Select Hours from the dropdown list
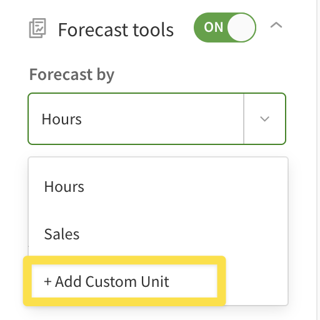The image size is (320, 320). point(158,186)
